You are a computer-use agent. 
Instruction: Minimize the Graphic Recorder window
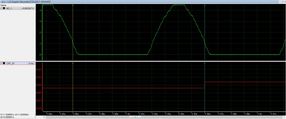[x=280, y=1]
